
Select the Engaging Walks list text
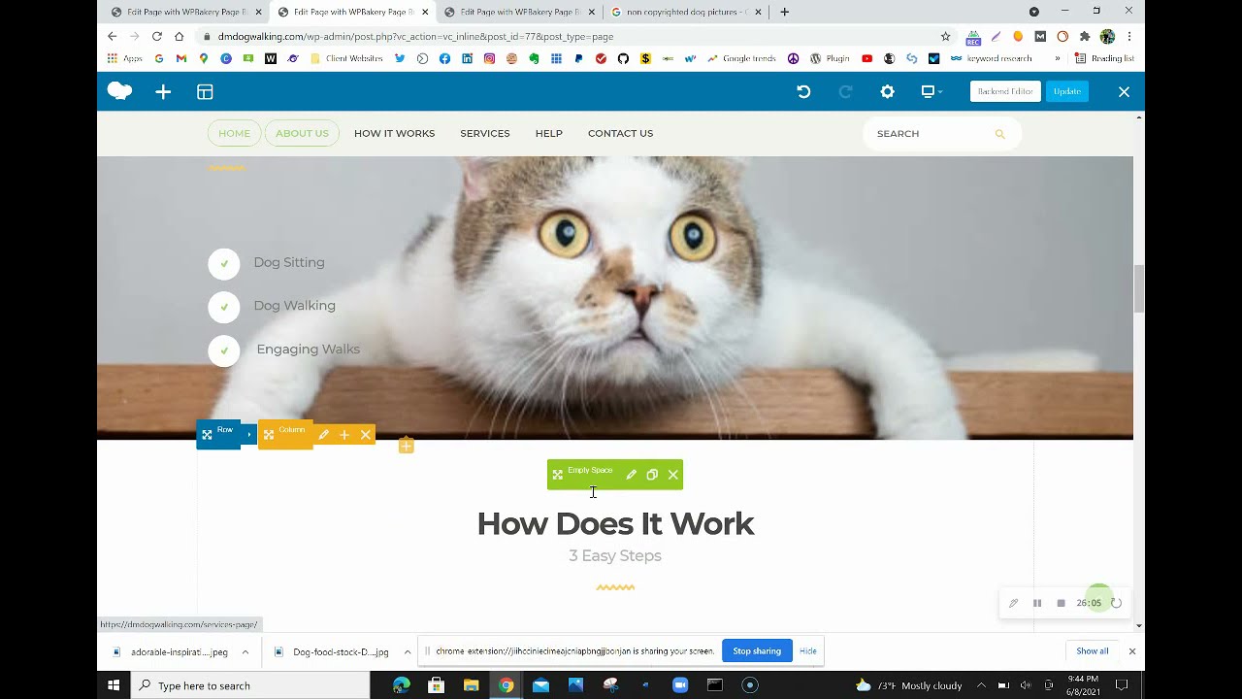tap(308, 349)
